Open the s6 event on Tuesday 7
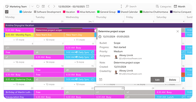The height and width of the screenshot is (102, 196). point(49,52)
